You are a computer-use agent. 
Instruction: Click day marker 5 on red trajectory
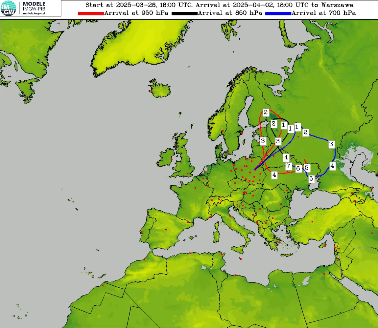(307, 168)
